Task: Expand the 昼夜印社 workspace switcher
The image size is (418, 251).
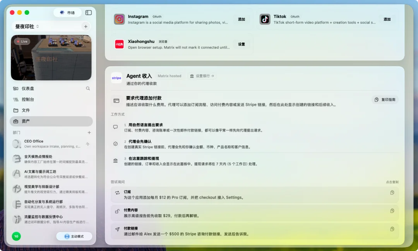Action: click(x=27, y=26)
